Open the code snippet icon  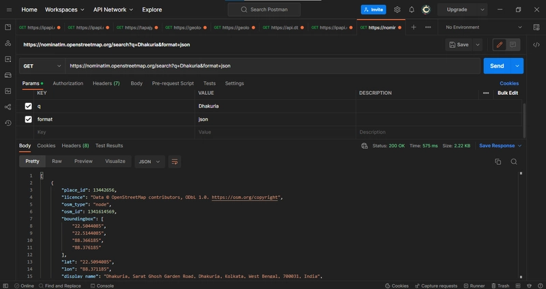536,44
